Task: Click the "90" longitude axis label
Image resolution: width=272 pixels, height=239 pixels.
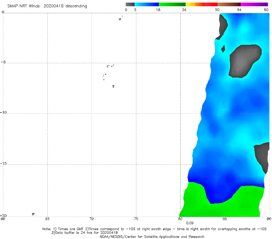Action: [269, 219]
